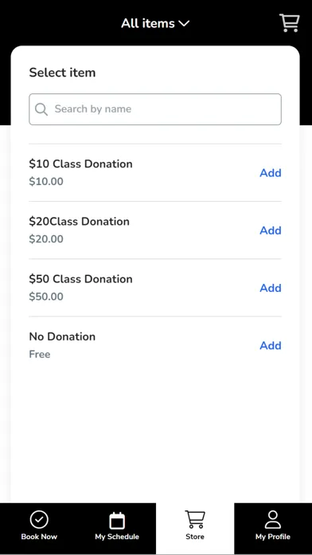The height and width of the screenshot is (555, 312).
Task: Select the No Donation item title
Action: (x=62, y=337)
